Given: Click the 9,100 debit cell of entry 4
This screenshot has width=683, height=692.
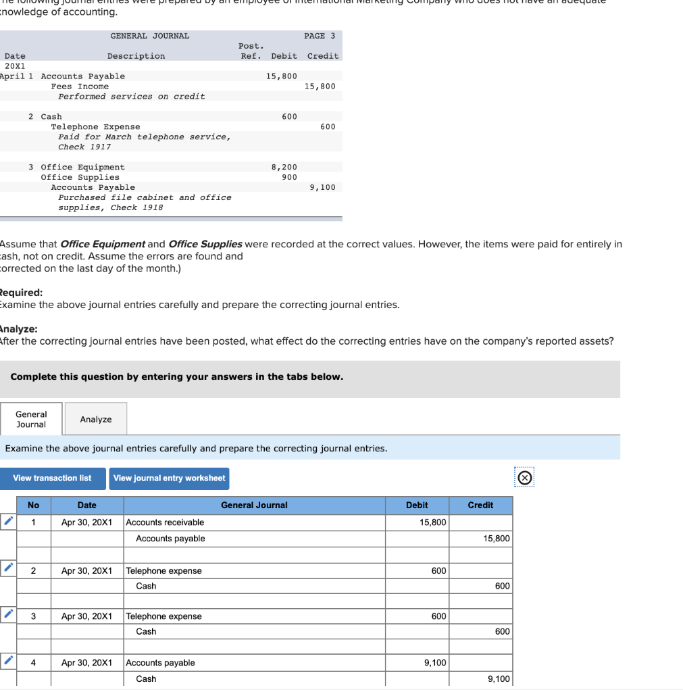Looking at the screenshot, I should tap(417, 663).
